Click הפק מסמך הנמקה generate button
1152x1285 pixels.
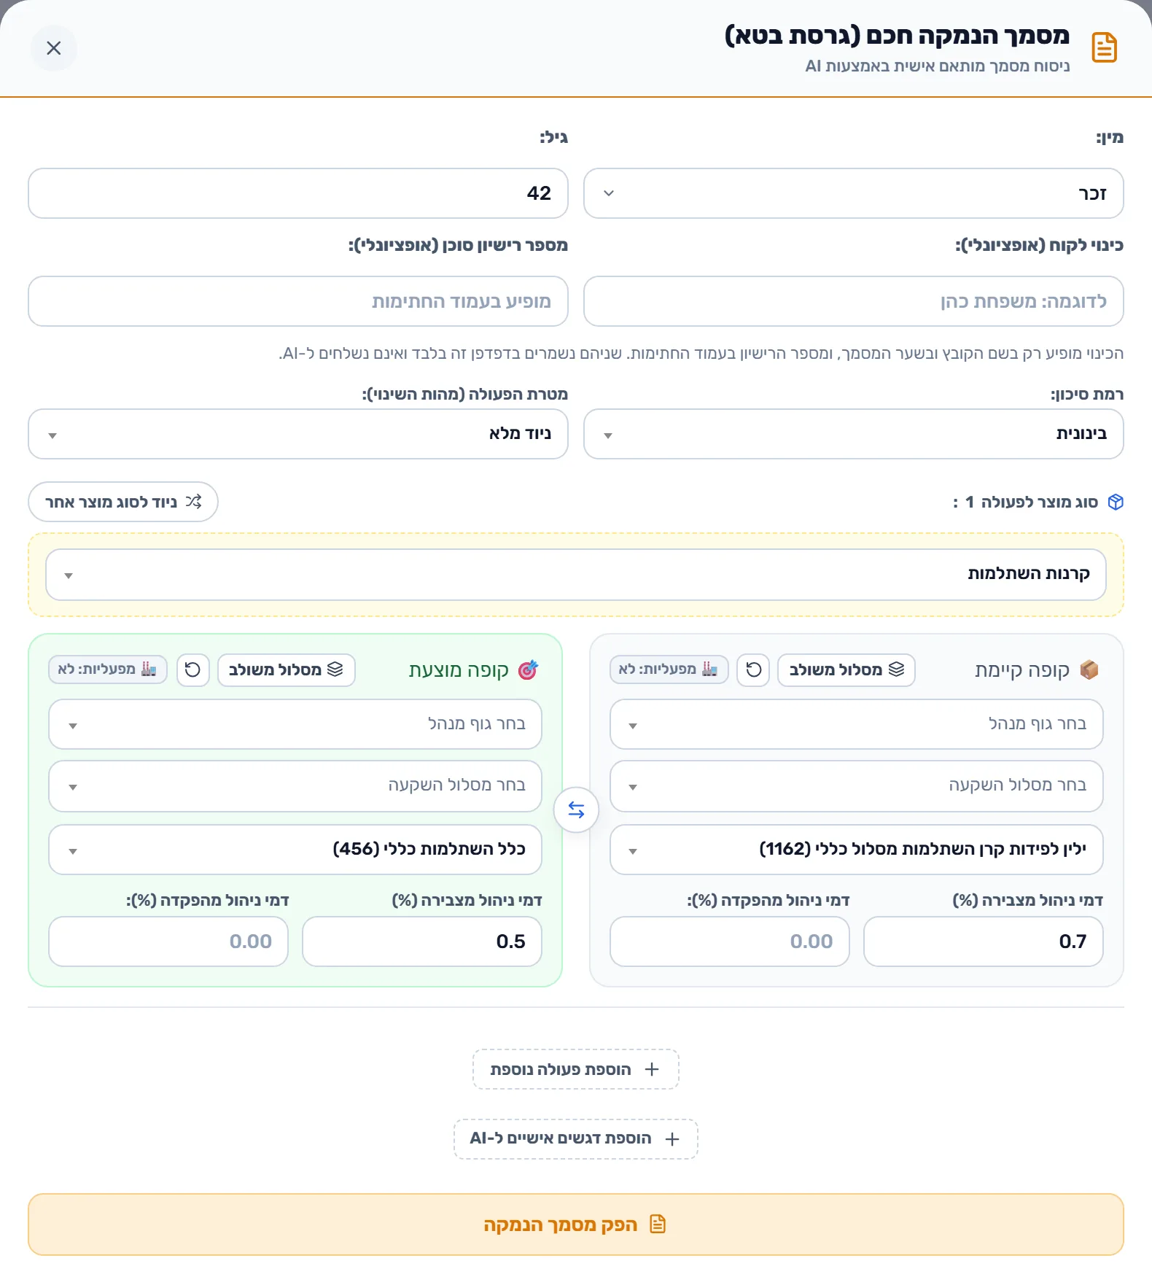click(576, 1224)
